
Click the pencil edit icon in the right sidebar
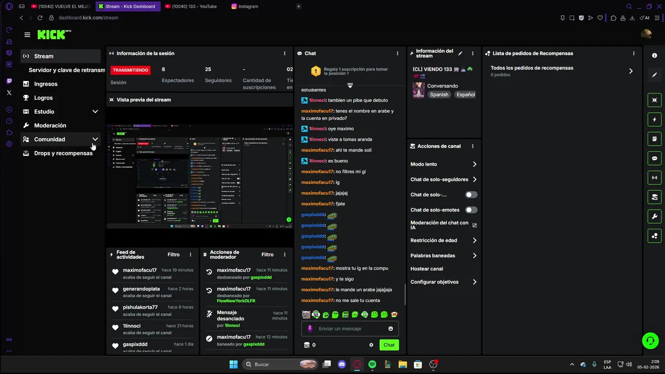coord(655,75)
